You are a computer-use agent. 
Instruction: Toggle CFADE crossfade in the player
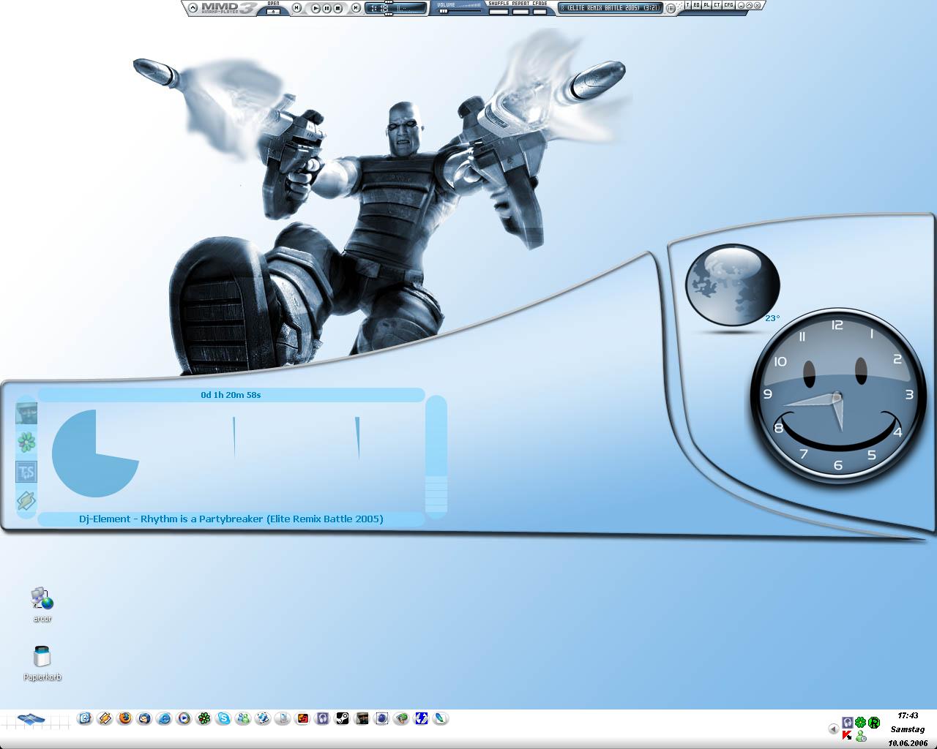[540, 11]
